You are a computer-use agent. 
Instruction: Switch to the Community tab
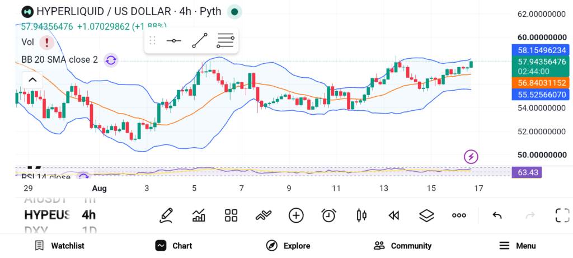coord(402,246)
